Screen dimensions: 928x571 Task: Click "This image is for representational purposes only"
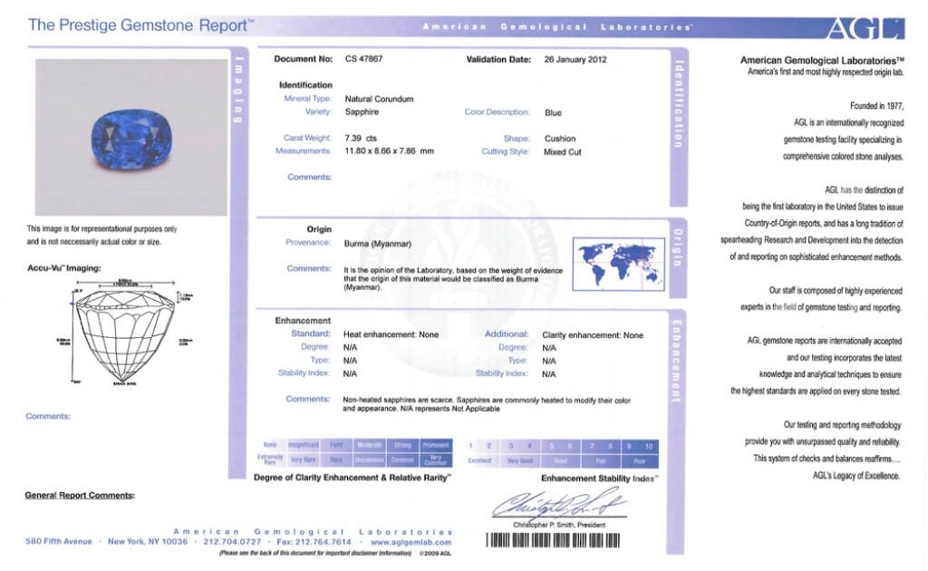pos(101,229)
